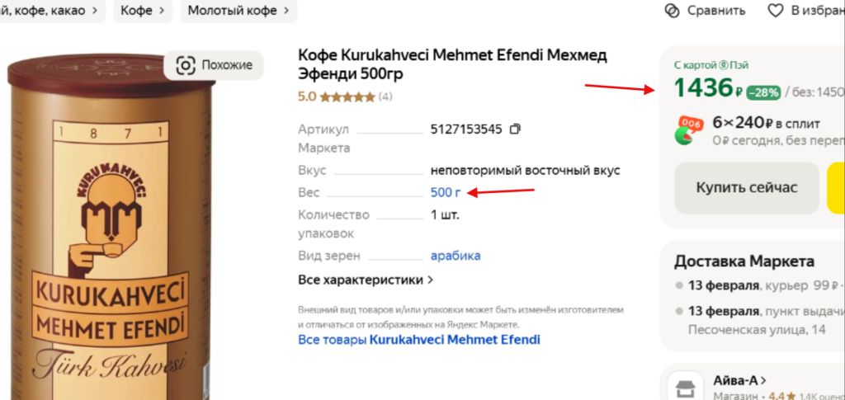Image resolution: width=845 pixels, height=400 pixels.
Task: Expand Все характеристики list
Action: point(366,280)
